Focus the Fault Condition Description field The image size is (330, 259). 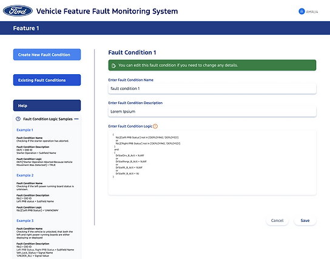(x=212, y=112)
